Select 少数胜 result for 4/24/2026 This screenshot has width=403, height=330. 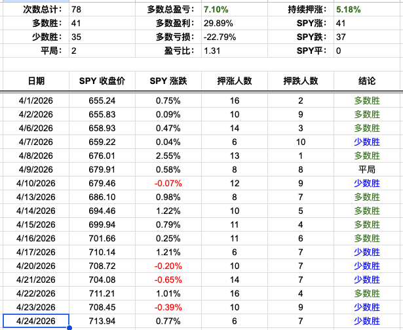click(x=367, y=321)
